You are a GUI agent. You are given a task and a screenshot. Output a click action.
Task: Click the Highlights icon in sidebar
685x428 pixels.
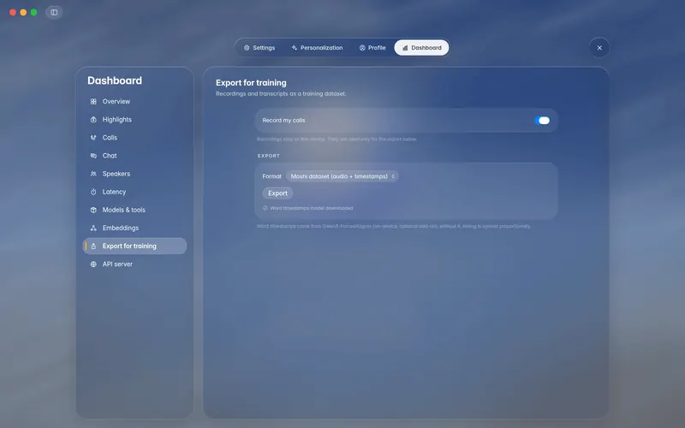(x=93, y=120)
